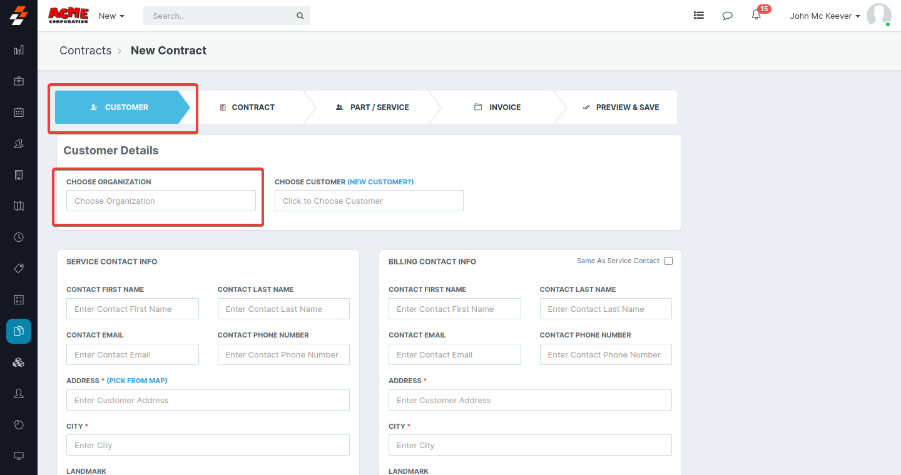
Task: Open the calendar icon in the sidebar
Action: click(19, 112)
